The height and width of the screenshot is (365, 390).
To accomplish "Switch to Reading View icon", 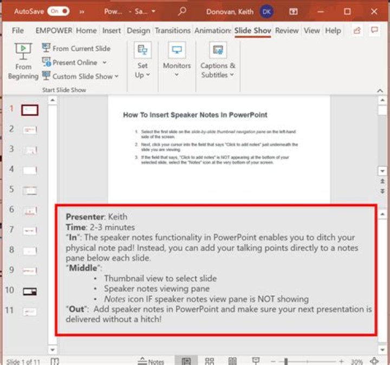I will coord(232,361).
